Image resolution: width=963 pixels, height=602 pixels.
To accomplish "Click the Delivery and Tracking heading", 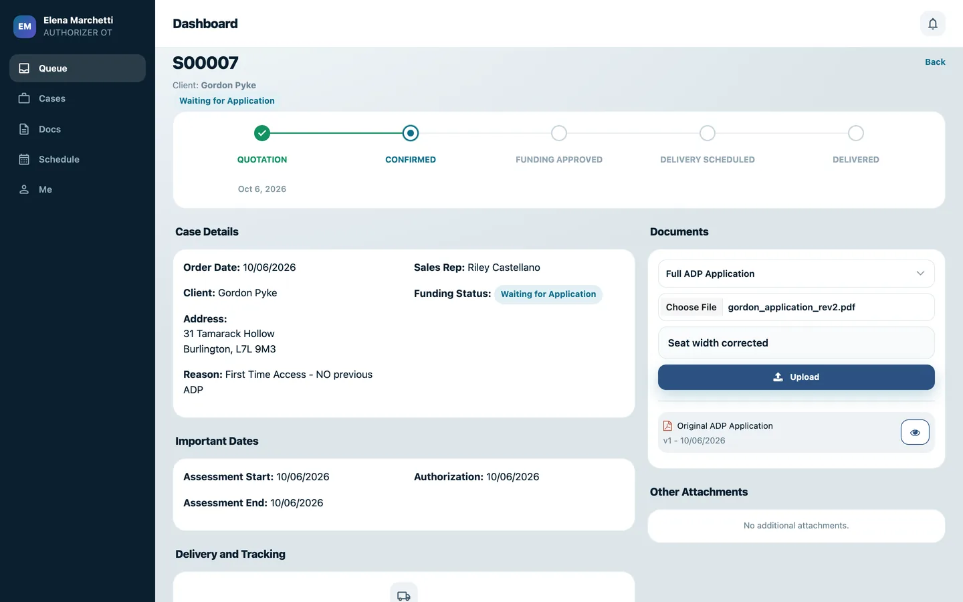I will pyautogui.click(x=230, y=555).
